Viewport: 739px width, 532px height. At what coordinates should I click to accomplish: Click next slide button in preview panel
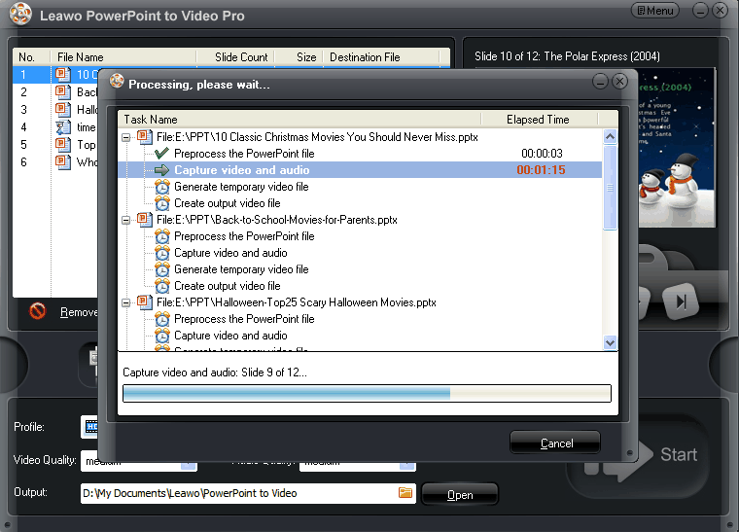[681, 301]
